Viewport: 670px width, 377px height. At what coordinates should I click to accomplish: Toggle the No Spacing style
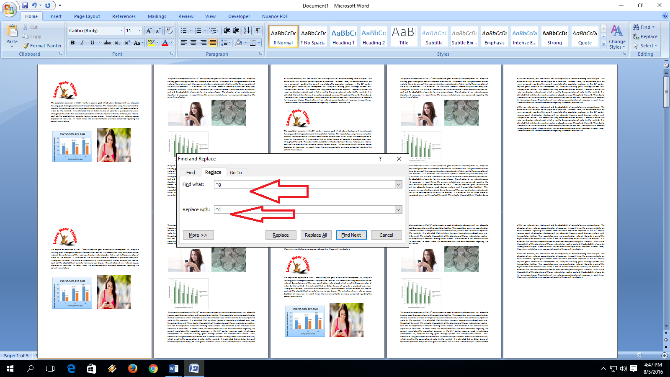click(313, 36)
